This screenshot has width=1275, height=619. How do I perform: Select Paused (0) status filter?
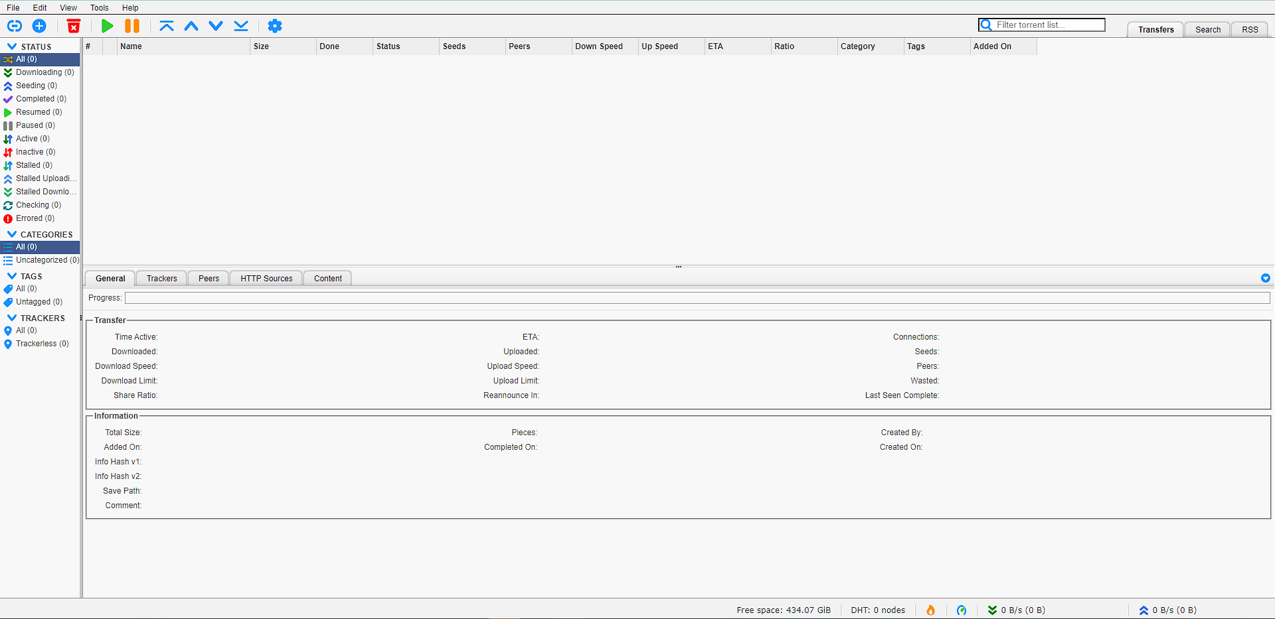40,125
